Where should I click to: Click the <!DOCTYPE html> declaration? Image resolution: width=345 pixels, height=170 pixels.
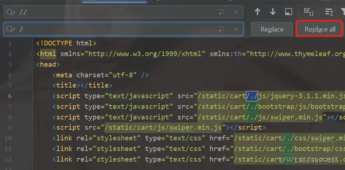click(x=66, y=43)
